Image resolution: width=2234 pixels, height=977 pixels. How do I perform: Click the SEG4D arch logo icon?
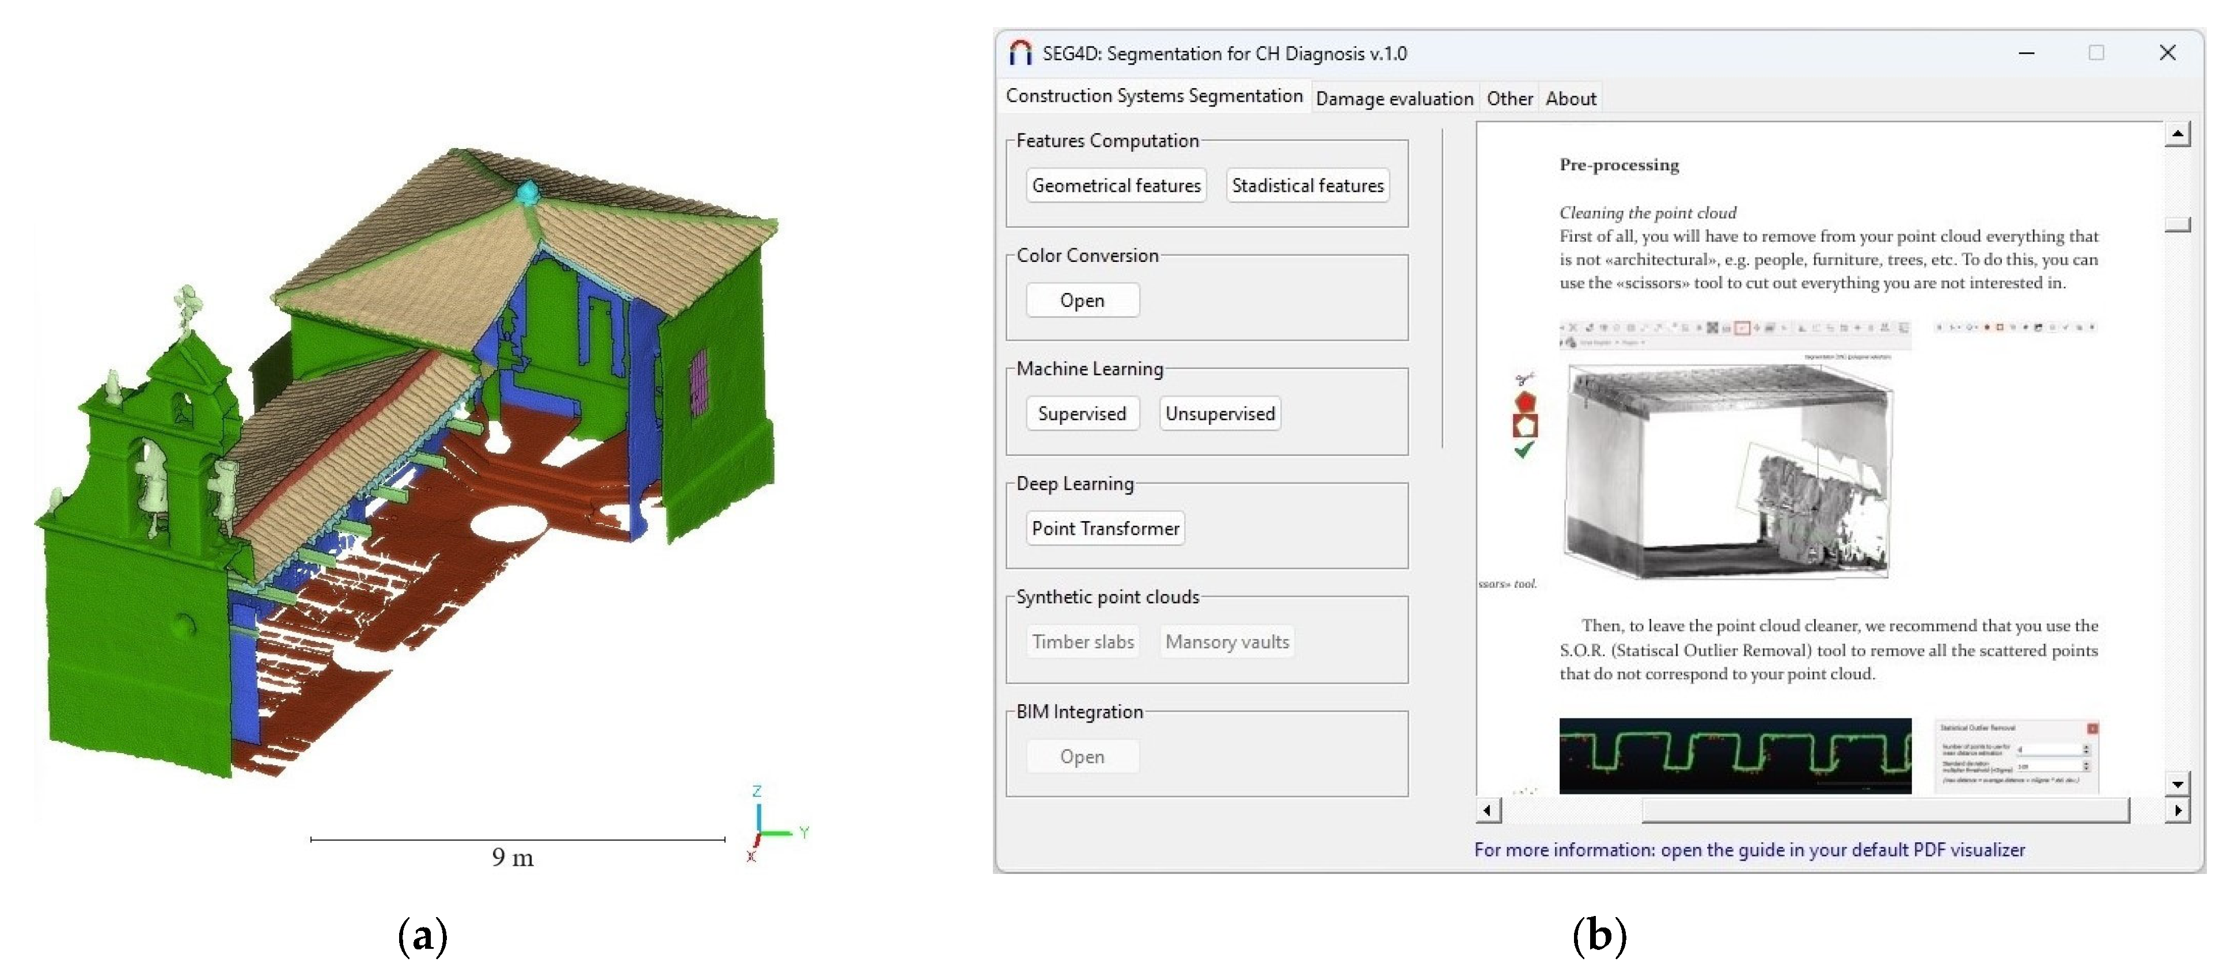tap(1020, 53)
